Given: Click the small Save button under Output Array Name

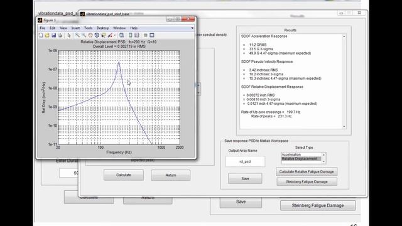Looking at the screenshot, I should pyautogui.click(x=245, y=178).
